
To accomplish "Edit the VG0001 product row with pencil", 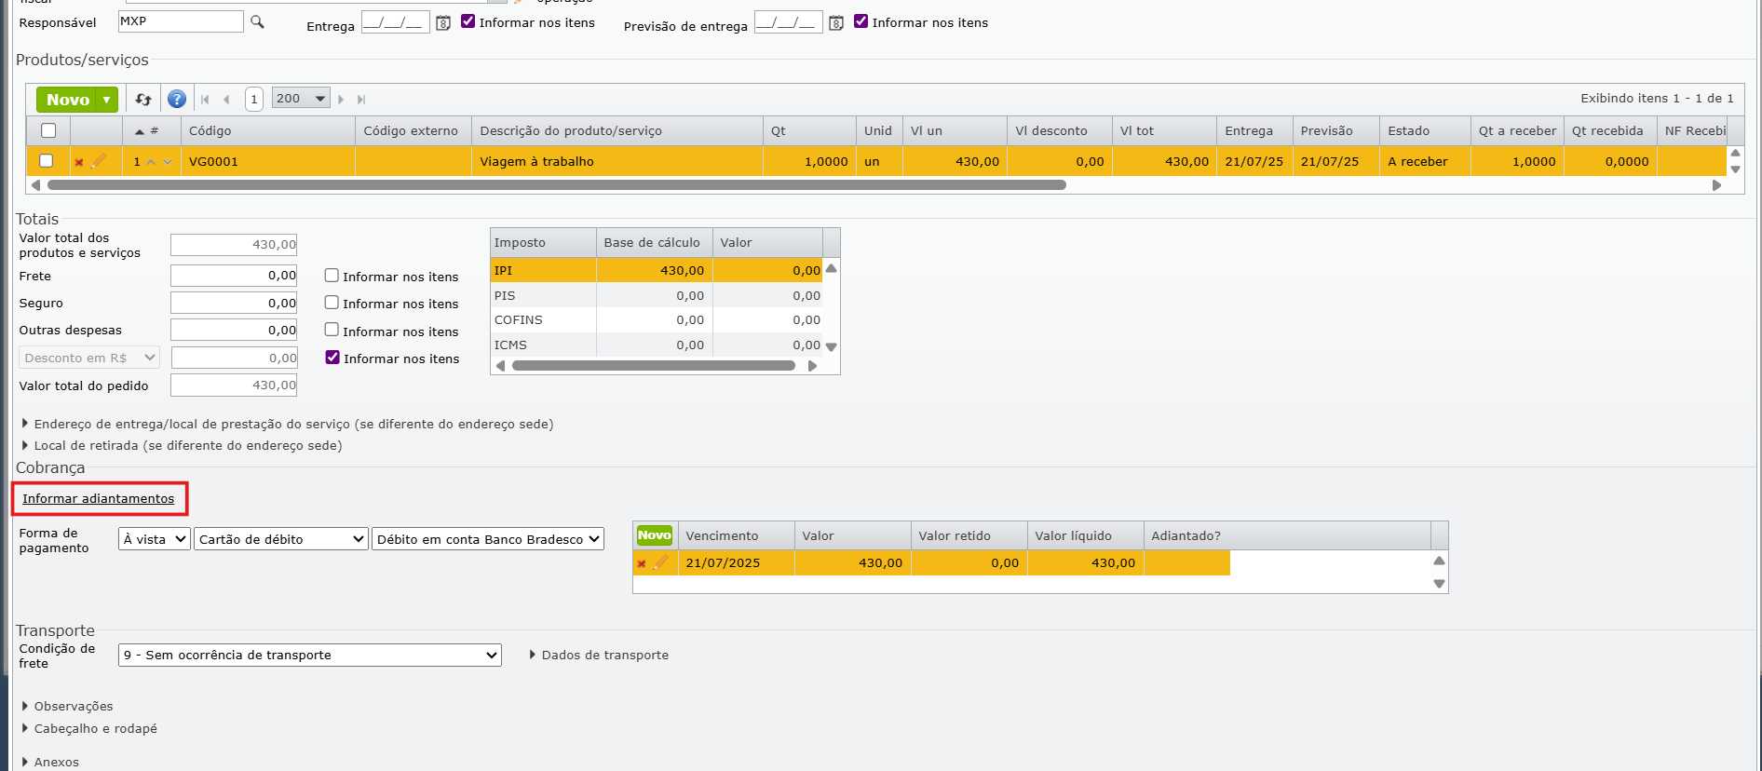I will tap(98, 161).
